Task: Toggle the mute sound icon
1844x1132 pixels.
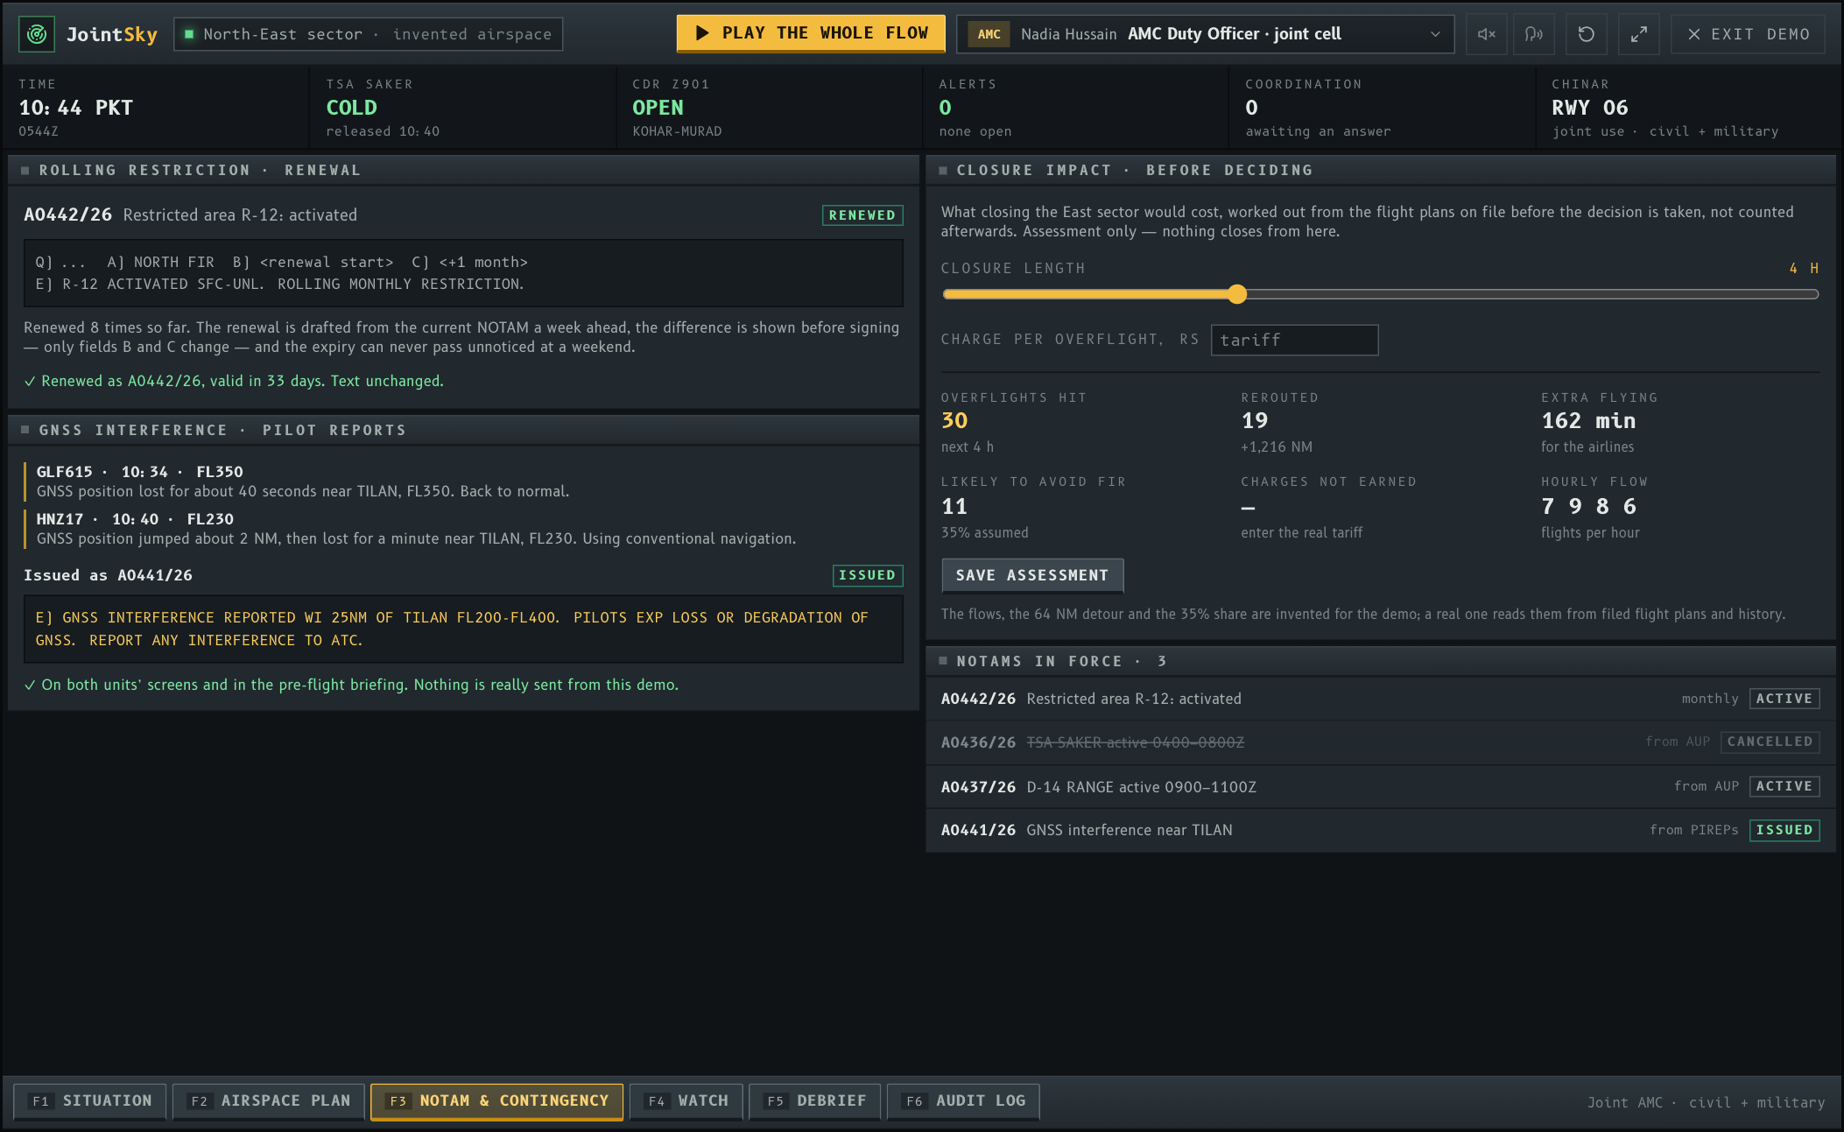Action: point(1487,34)
